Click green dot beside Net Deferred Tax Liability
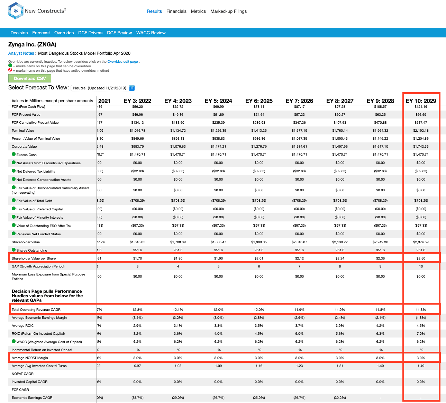The height and width of the screenshot is (403, 446). (14, 171)
